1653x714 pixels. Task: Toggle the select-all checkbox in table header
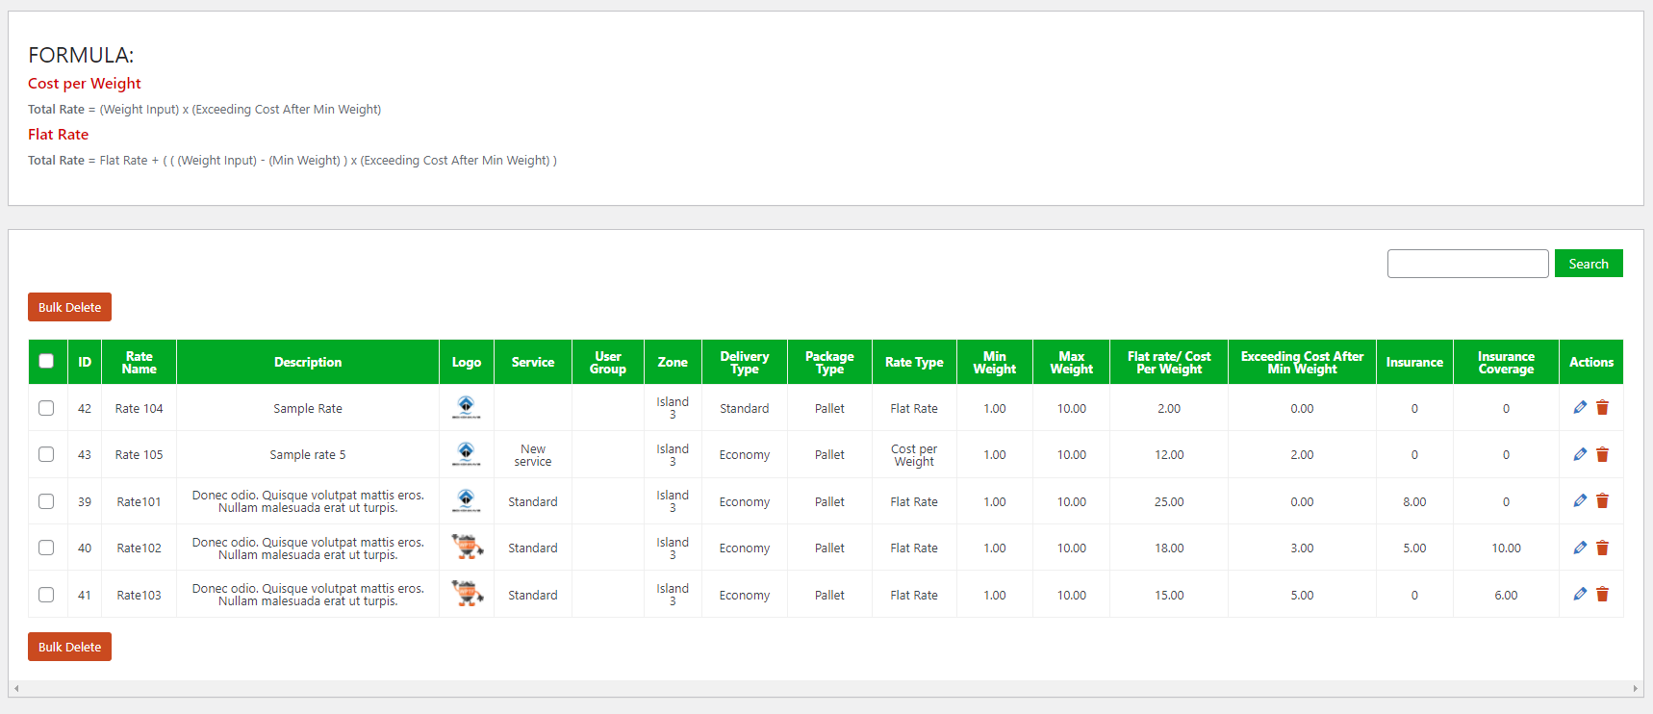(46, 362)
